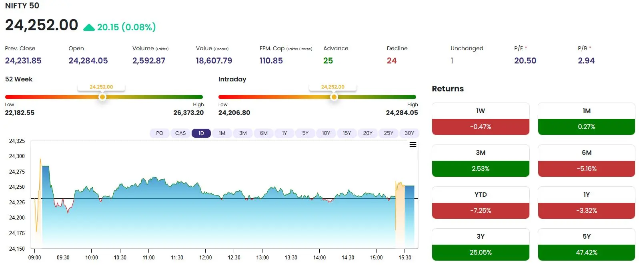Open the 3M returns card

point(481,161)
